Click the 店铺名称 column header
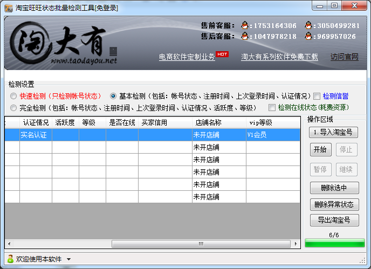 click(x=208, y=122)
